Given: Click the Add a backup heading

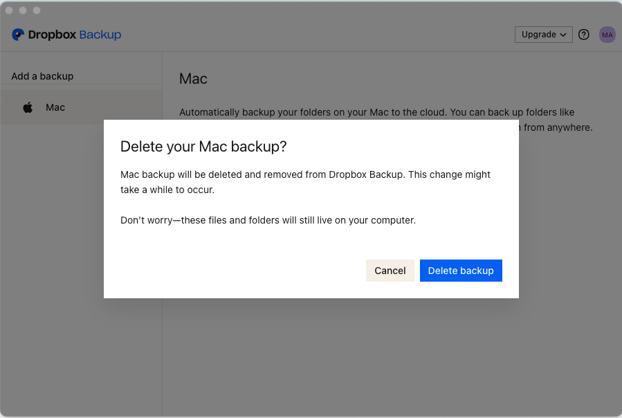Looking at the screenshot, I should [42, 76].
